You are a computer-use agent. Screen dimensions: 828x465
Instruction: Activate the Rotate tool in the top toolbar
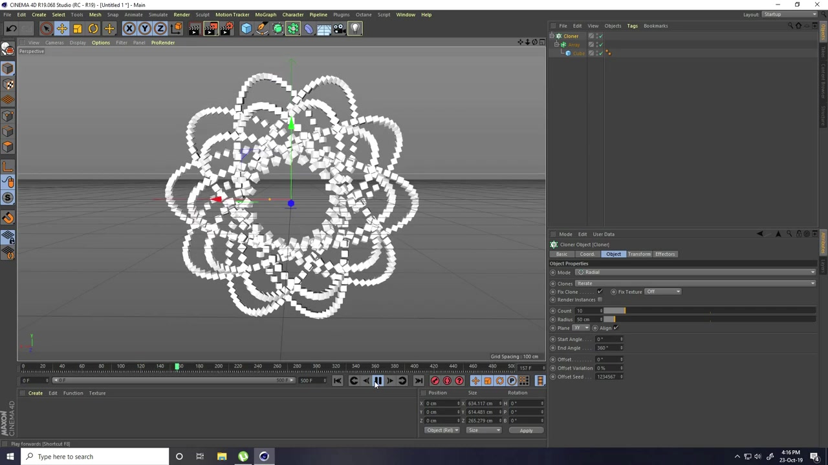pyautogui.click(x=93, y=28)
